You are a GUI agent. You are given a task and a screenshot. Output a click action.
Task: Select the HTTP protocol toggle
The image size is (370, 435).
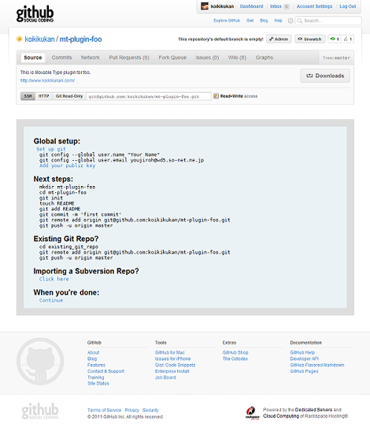click(43, 96)
